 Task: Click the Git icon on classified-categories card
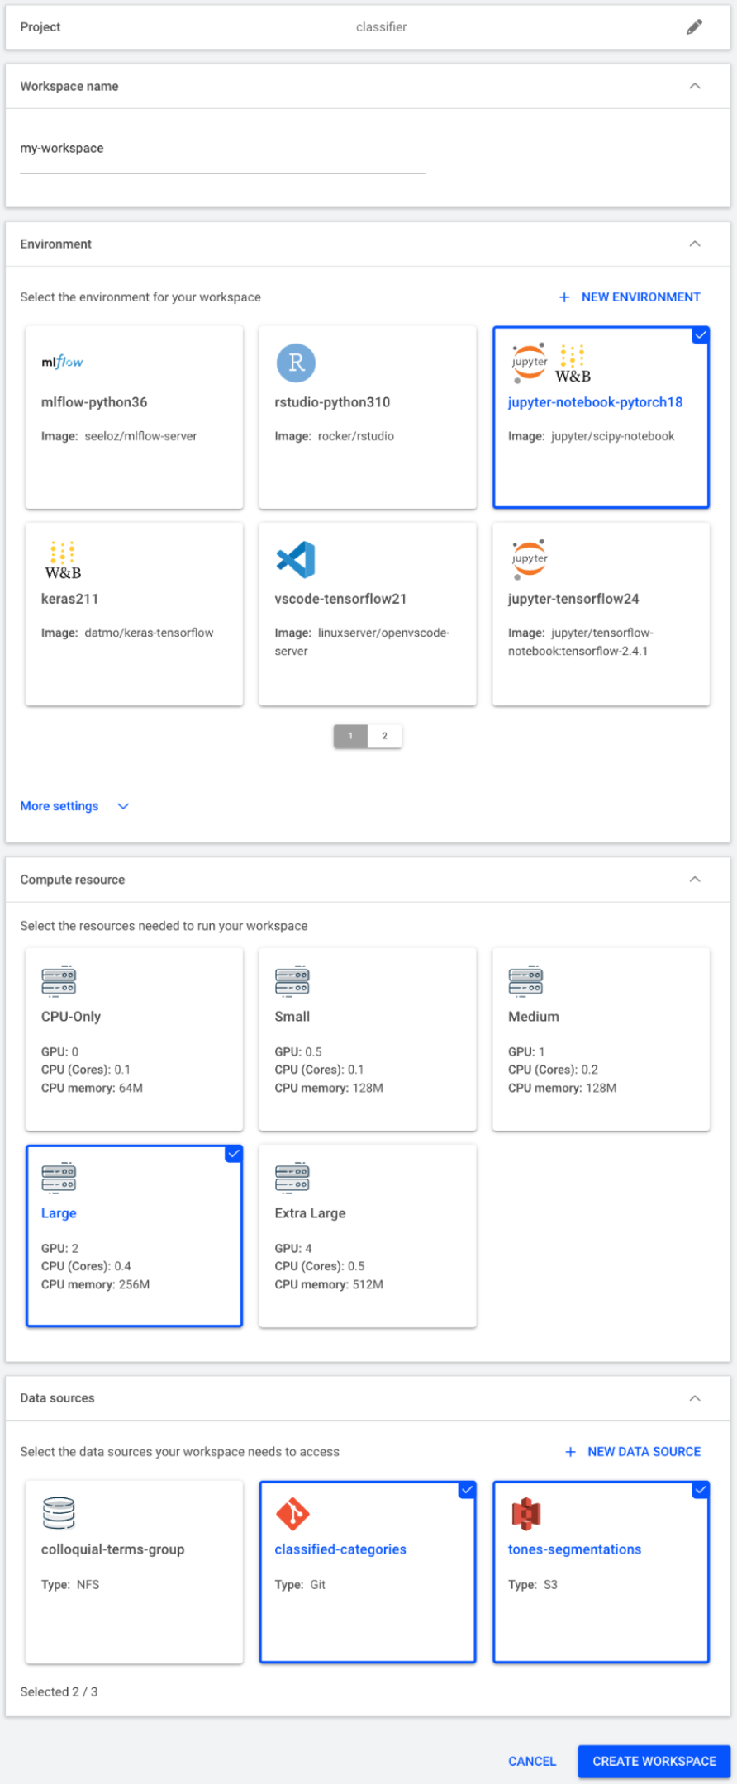point(292,1513)
